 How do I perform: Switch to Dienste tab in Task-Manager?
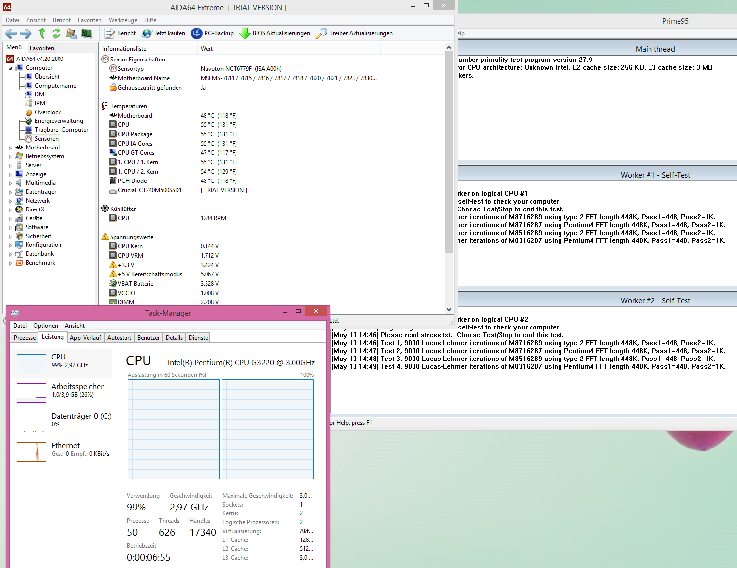click(198, 338)
